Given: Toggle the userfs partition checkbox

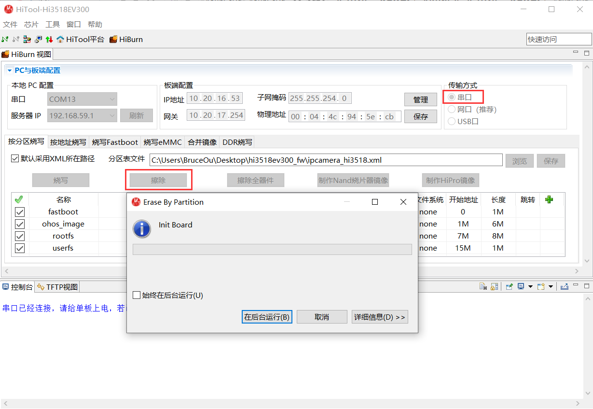Looking at the screenshot, I should (x=20, y=248).
